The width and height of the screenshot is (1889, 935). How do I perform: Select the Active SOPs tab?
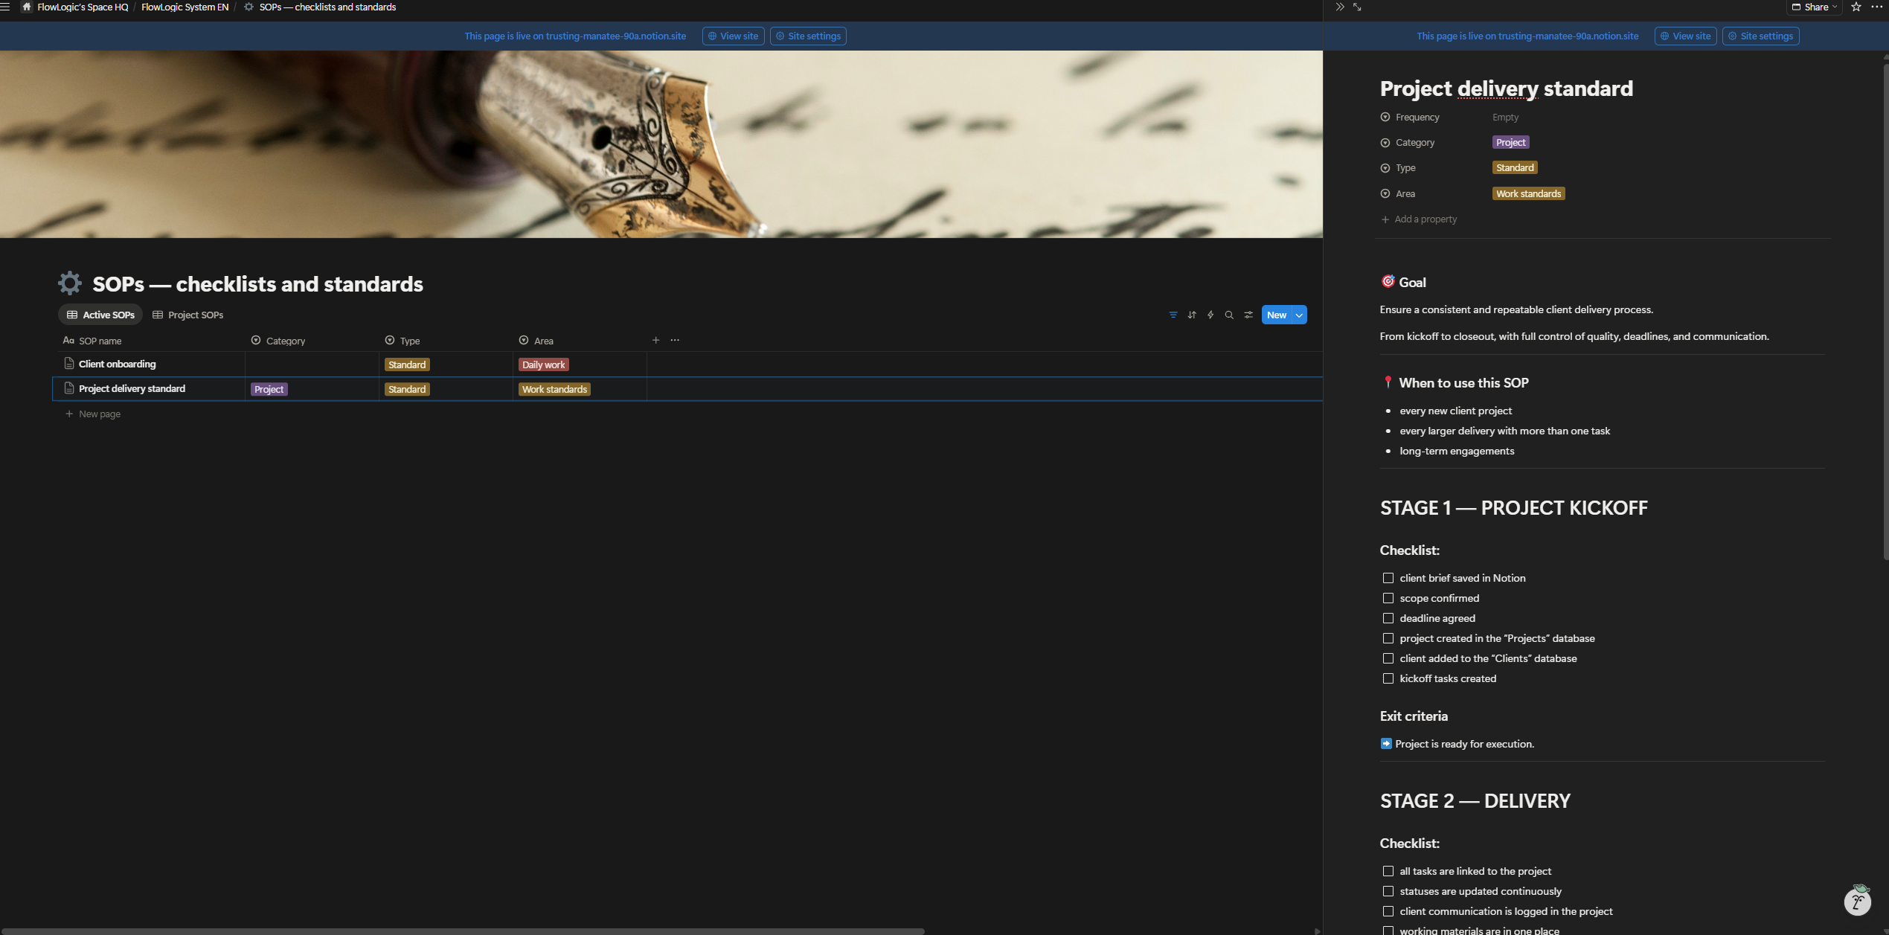tap(100, 315)
